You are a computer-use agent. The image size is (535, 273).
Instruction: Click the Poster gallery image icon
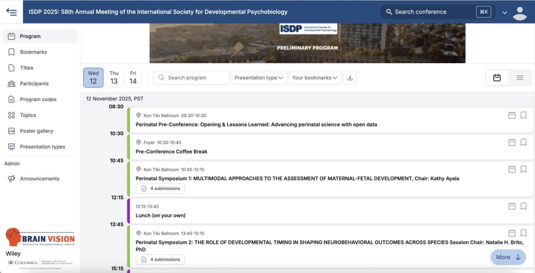point(11,131)
